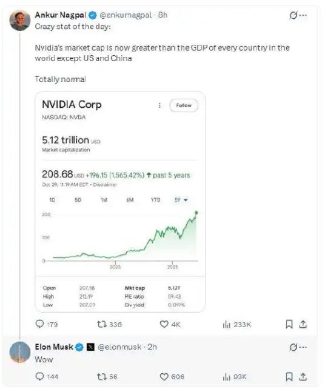Screen dimensions: 325x389
Task: Expand the 5Y time range dropdown
Action: pos(181,200)
